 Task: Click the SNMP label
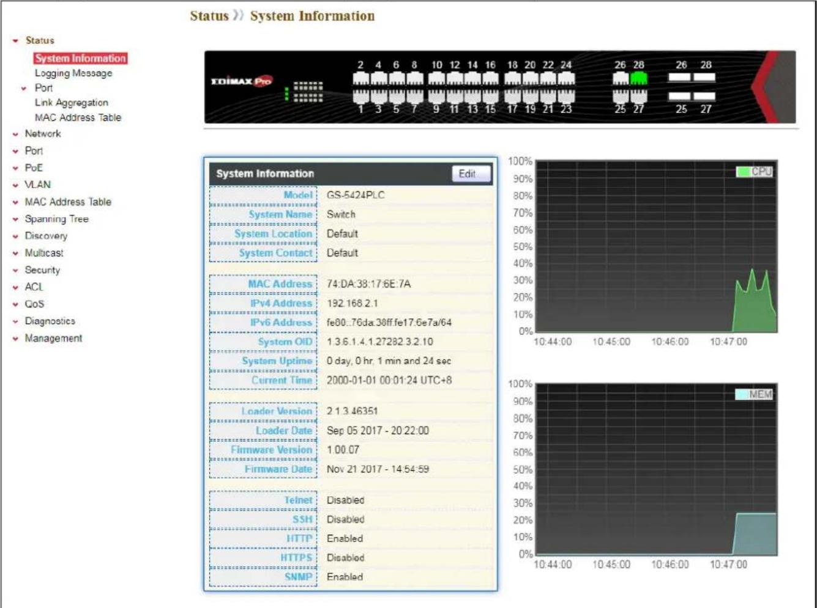[298, 577]
